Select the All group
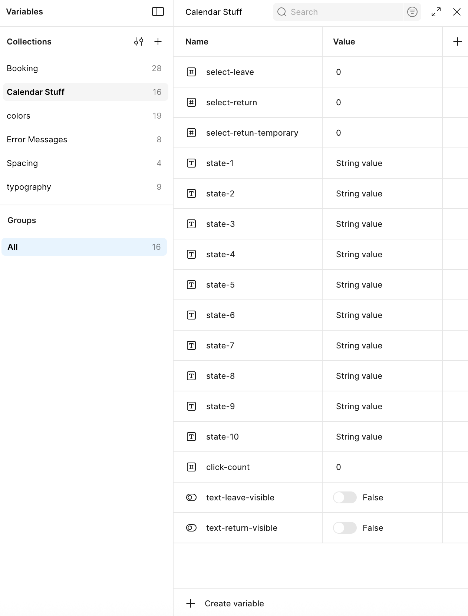Image resolution: width=468 pixels, height=616 pixels. click(84, 247)
